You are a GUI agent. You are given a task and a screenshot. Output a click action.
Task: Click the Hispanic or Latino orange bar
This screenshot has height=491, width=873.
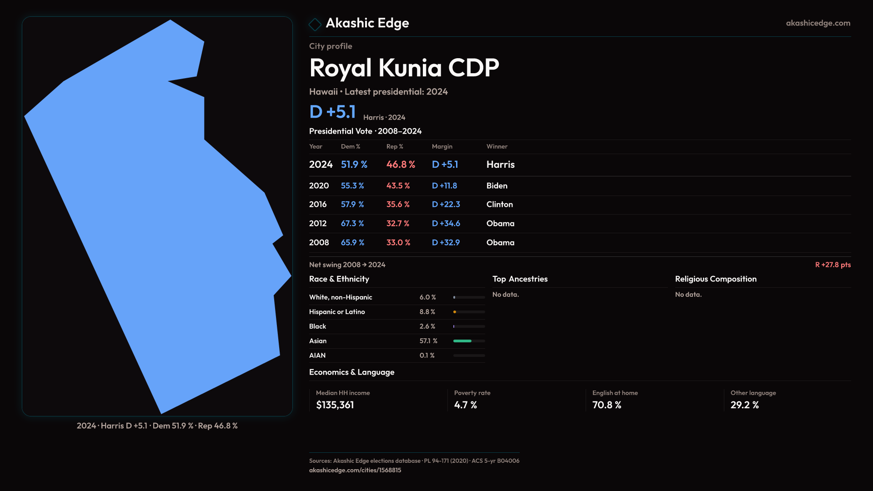(455, 312)
